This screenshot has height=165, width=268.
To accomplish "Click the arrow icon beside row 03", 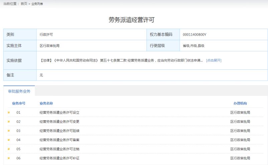I will click(9, 131).
